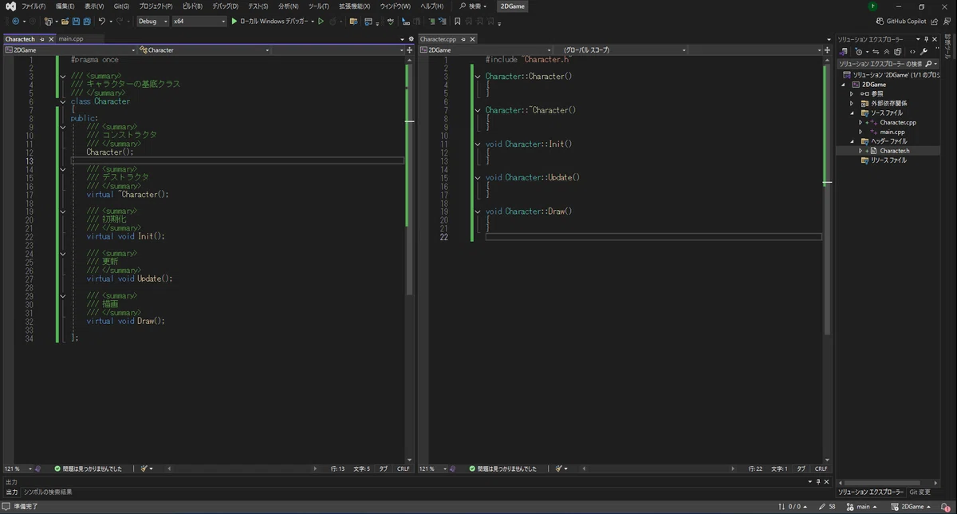Open the ビルド(B) menu
The width and height of the screenshot is (957, 514).
coord(192,6)
